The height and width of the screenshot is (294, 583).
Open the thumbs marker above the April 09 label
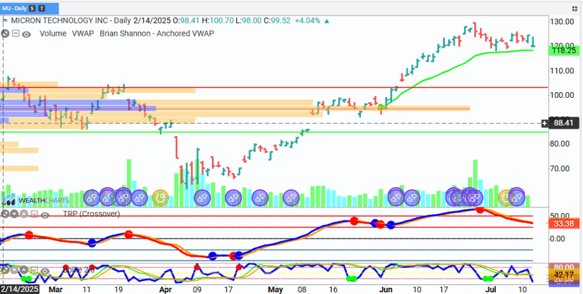coord(203,198)
